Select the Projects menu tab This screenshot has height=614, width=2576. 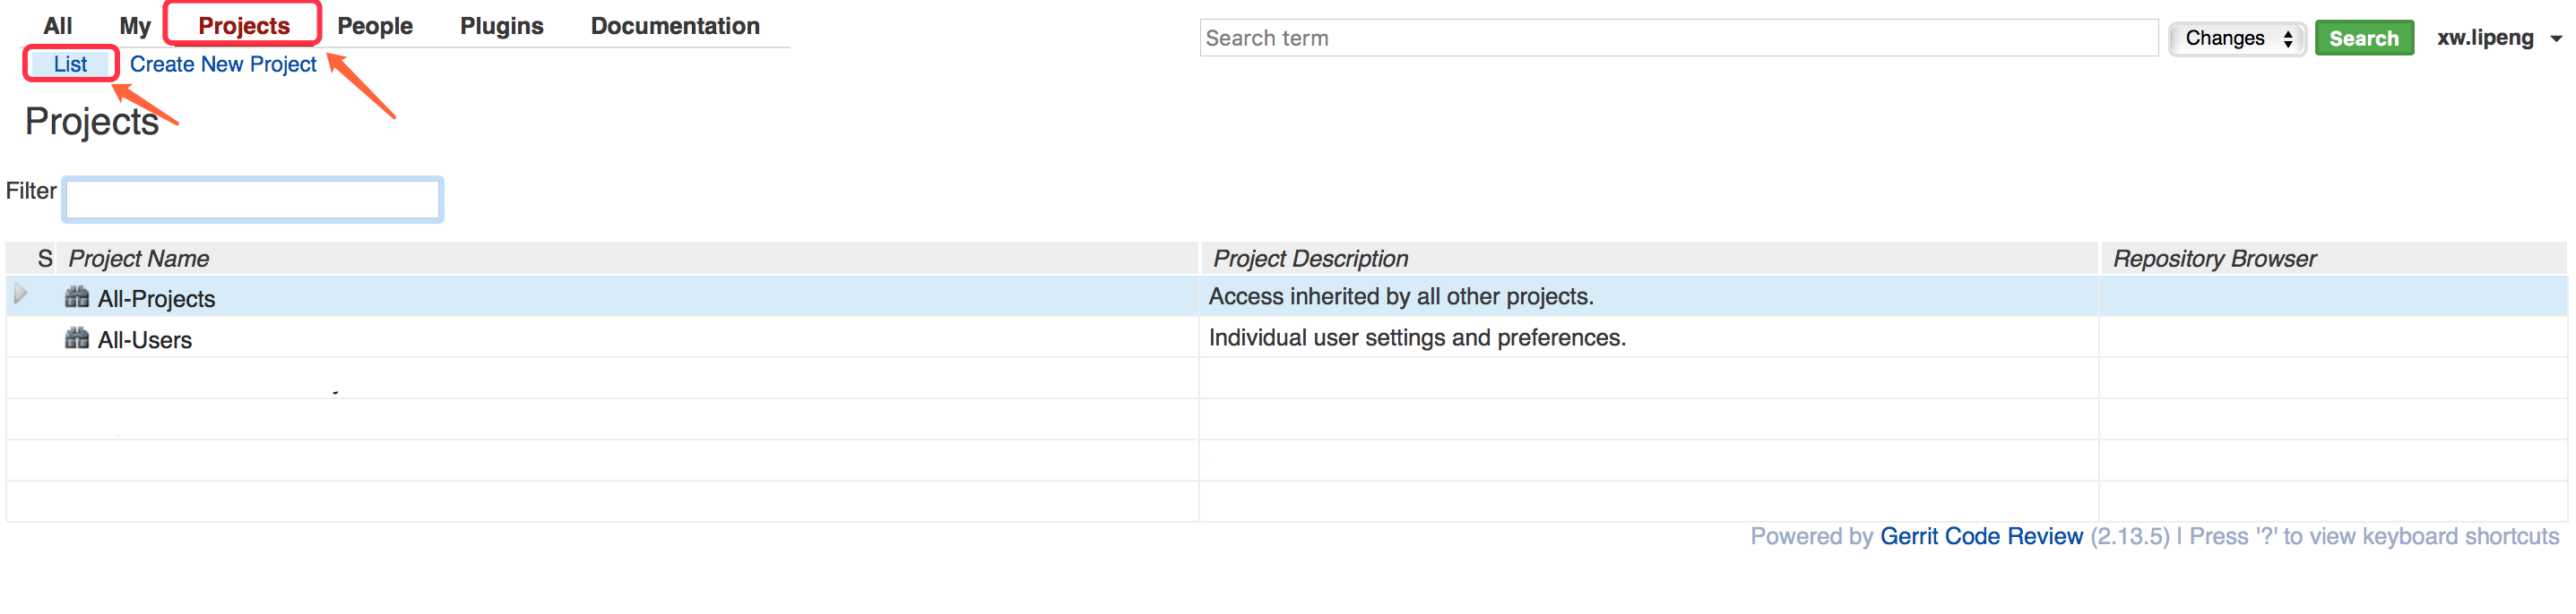click(x=243, y=26)
